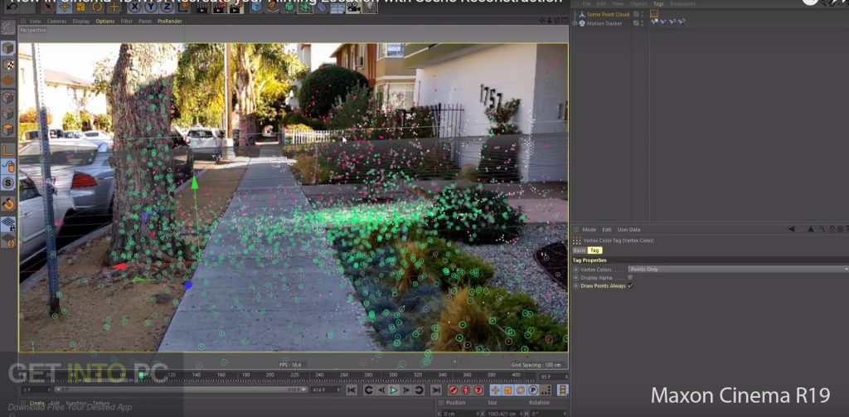Toggle the Scale keying icon

point(508,390)
